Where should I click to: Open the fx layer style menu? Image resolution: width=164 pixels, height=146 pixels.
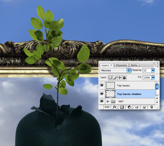coord(115,107)
